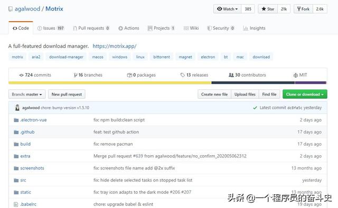Open the .babelrc file

click(x=28, y=204)
